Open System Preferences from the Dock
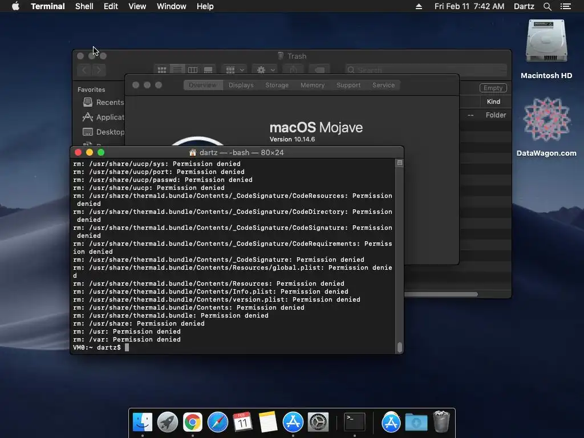Screen dimensions: 584x438 tap(318, 423)
